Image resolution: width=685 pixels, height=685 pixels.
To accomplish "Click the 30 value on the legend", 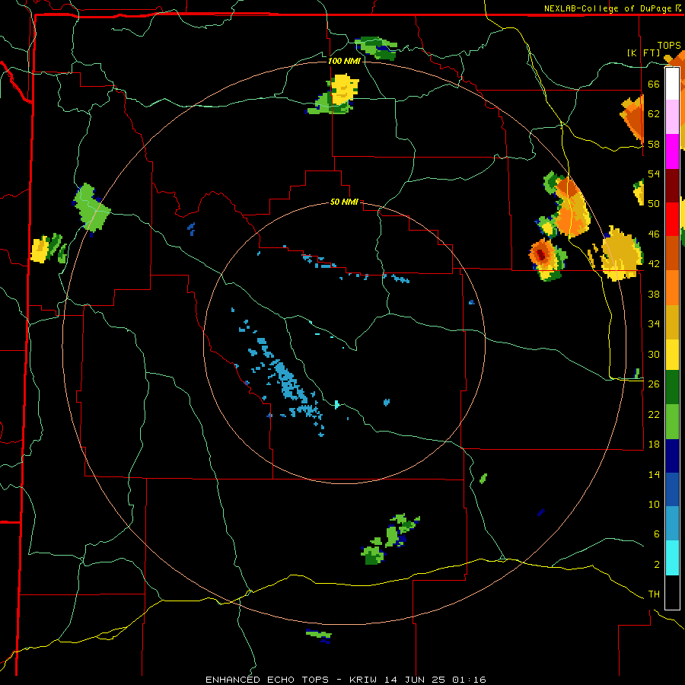I will (x=654, y=354).
